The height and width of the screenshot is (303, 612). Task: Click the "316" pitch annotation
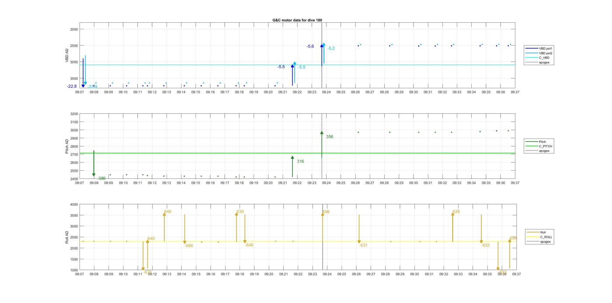300,162
